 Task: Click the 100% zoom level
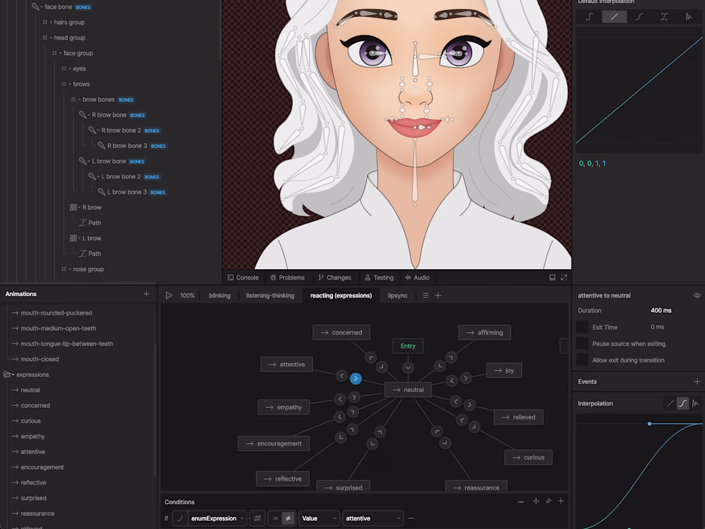tap(187, 296)
